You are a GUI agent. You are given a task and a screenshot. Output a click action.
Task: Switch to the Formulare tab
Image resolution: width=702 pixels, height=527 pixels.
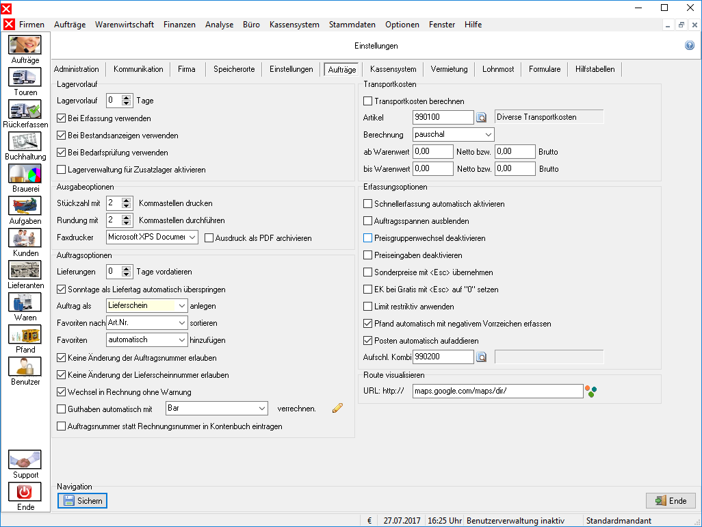pos(545,69)
